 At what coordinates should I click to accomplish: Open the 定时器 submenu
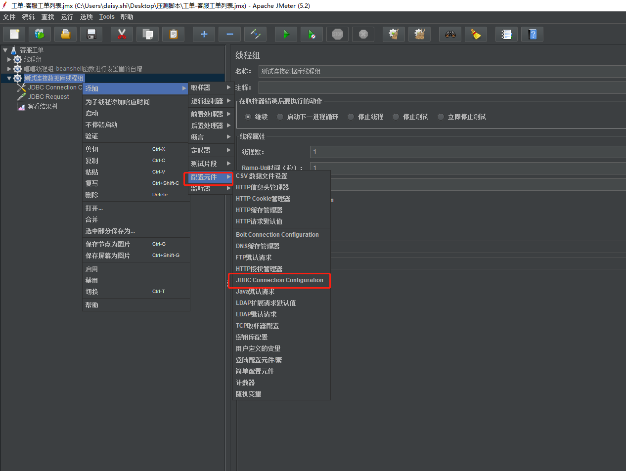coord(211,150)
